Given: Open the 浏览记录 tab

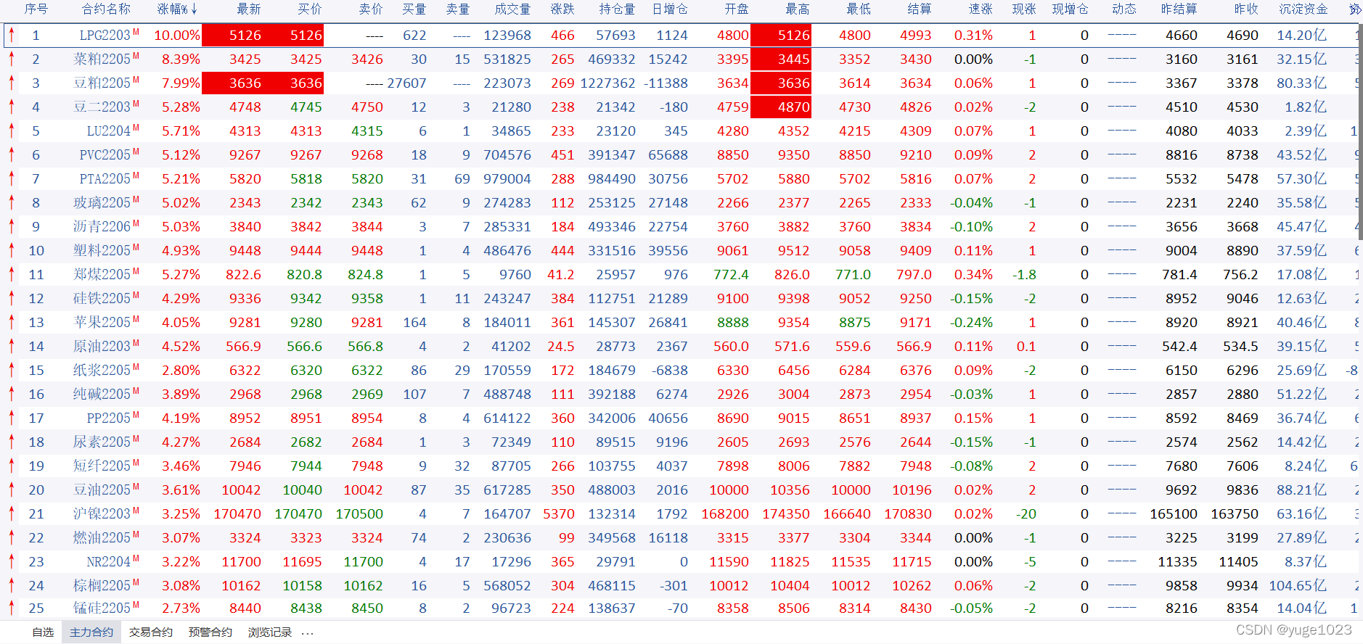Looking at the screenshot, I should point(270,632).
